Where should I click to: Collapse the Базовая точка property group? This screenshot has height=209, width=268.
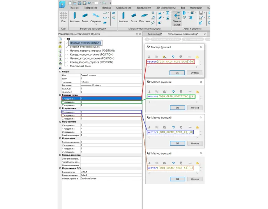(60, 95)
